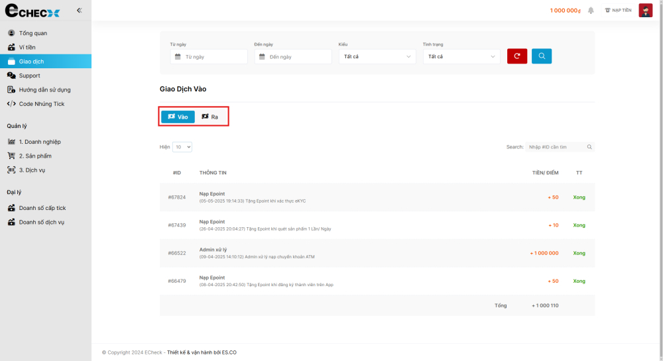Open Code Nhúng Tick menu item
This screenshot has width=663, height=361.
[x=41, y=104]
